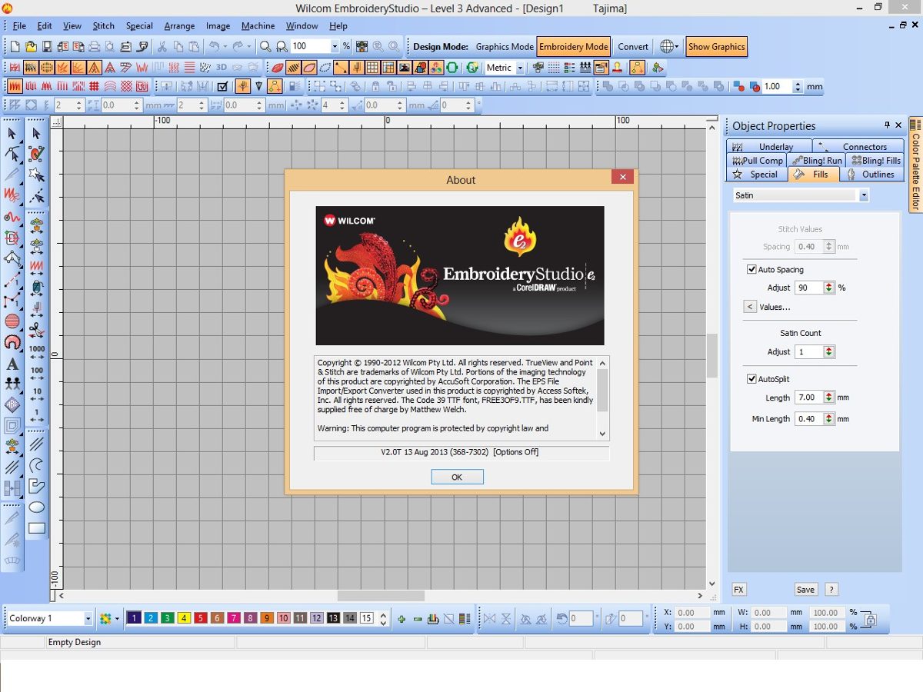Image resolution: width=923 pixels, height=692 pixels.
Task: Select color swatch 5 red
Action: pos(200,618)
